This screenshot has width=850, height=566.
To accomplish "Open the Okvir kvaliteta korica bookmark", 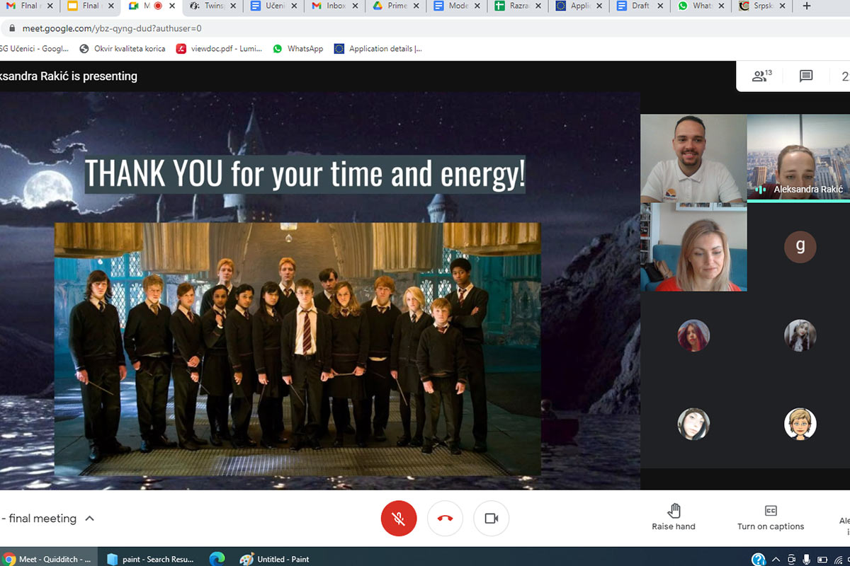I will tap(123, 49).
